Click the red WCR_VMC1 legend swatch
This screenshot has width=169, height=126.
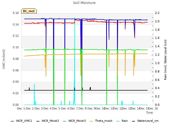click(12, 121)
